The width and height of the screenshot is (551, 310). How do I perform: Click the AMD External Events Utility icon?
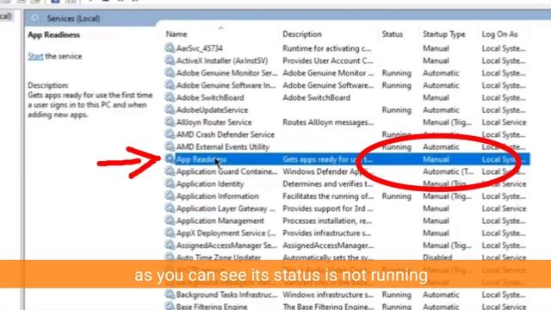tap(170, 146)
